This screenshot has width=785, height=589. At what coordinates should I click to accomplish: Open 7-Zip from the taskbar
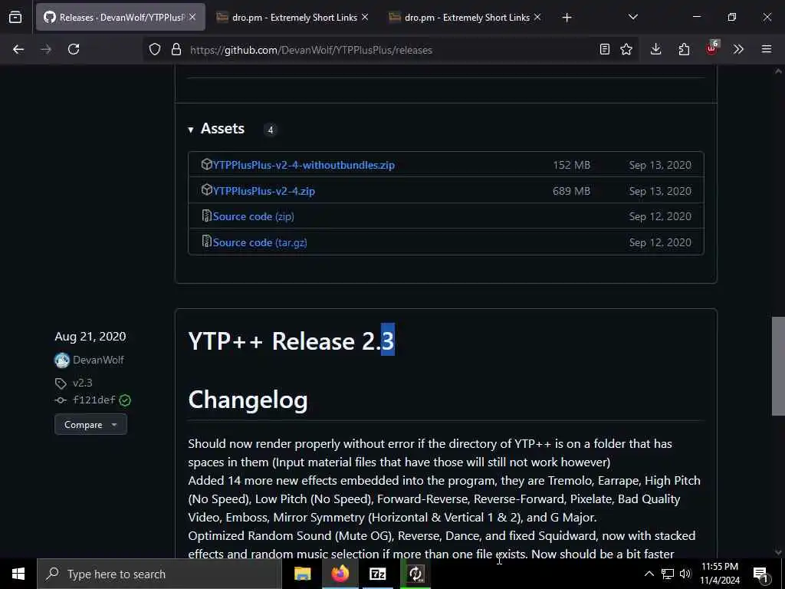pos(377,574)
